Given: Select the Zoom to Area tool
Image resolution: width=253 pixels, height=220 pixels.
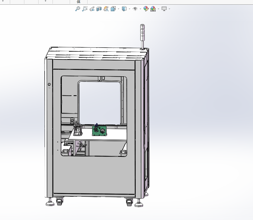Looking at the screenshot, I should [x=85, y=9].
